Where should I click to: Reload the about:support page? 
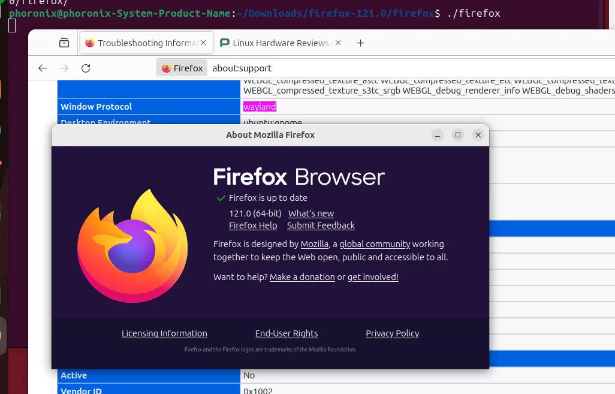coord(86,68)
